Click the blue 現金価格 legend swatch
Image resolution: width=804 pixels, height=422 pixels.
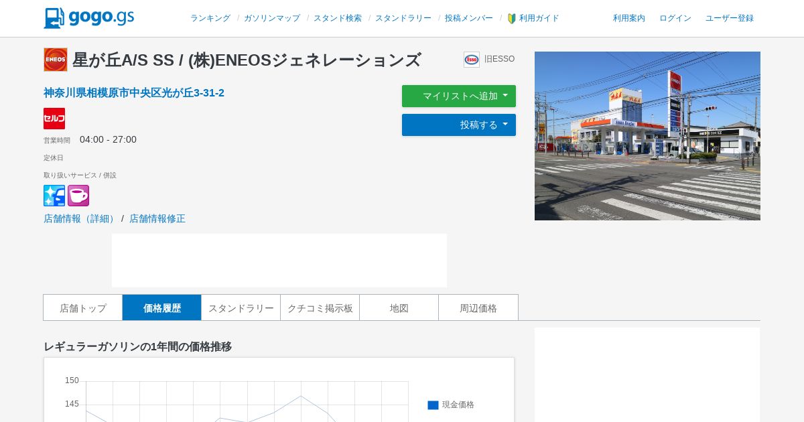click(433, 405)
